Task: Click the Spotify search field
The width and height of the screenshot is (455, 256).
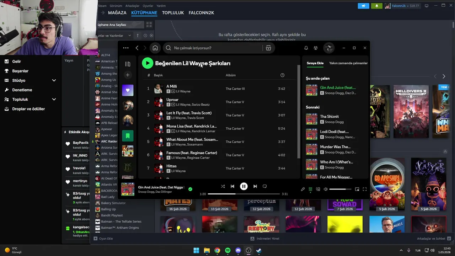Action: [x=213, y=48]
